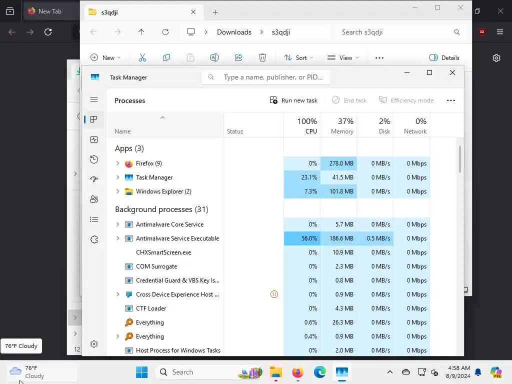Open Task Manager navigation hamburger menu
Image resolution: width=512 pixels, height=384 pixels.
94,99
